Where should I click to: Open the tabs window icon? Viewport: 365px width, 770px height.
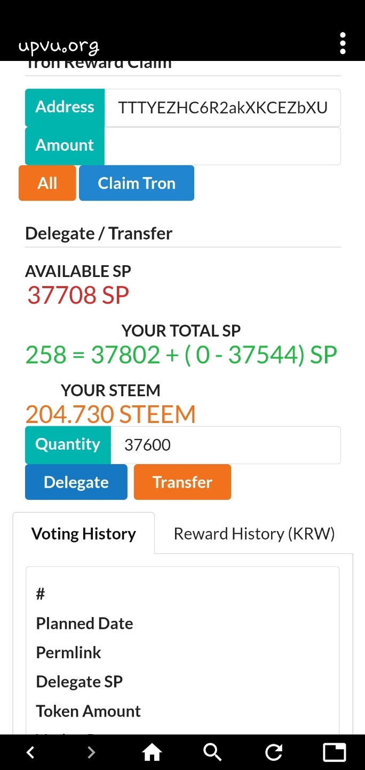[x=335, y=752]
